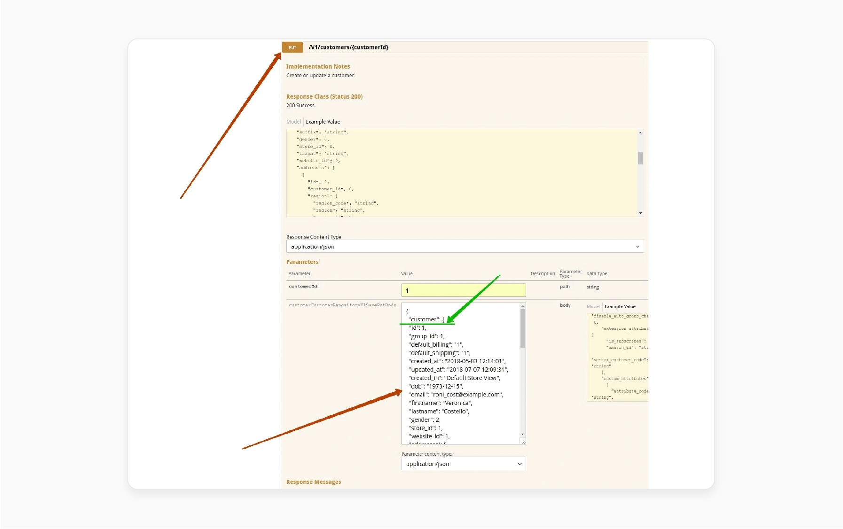Click the PUT method badge
The width and height of the screenshot is (843, 529).
[x=292, y=47]
